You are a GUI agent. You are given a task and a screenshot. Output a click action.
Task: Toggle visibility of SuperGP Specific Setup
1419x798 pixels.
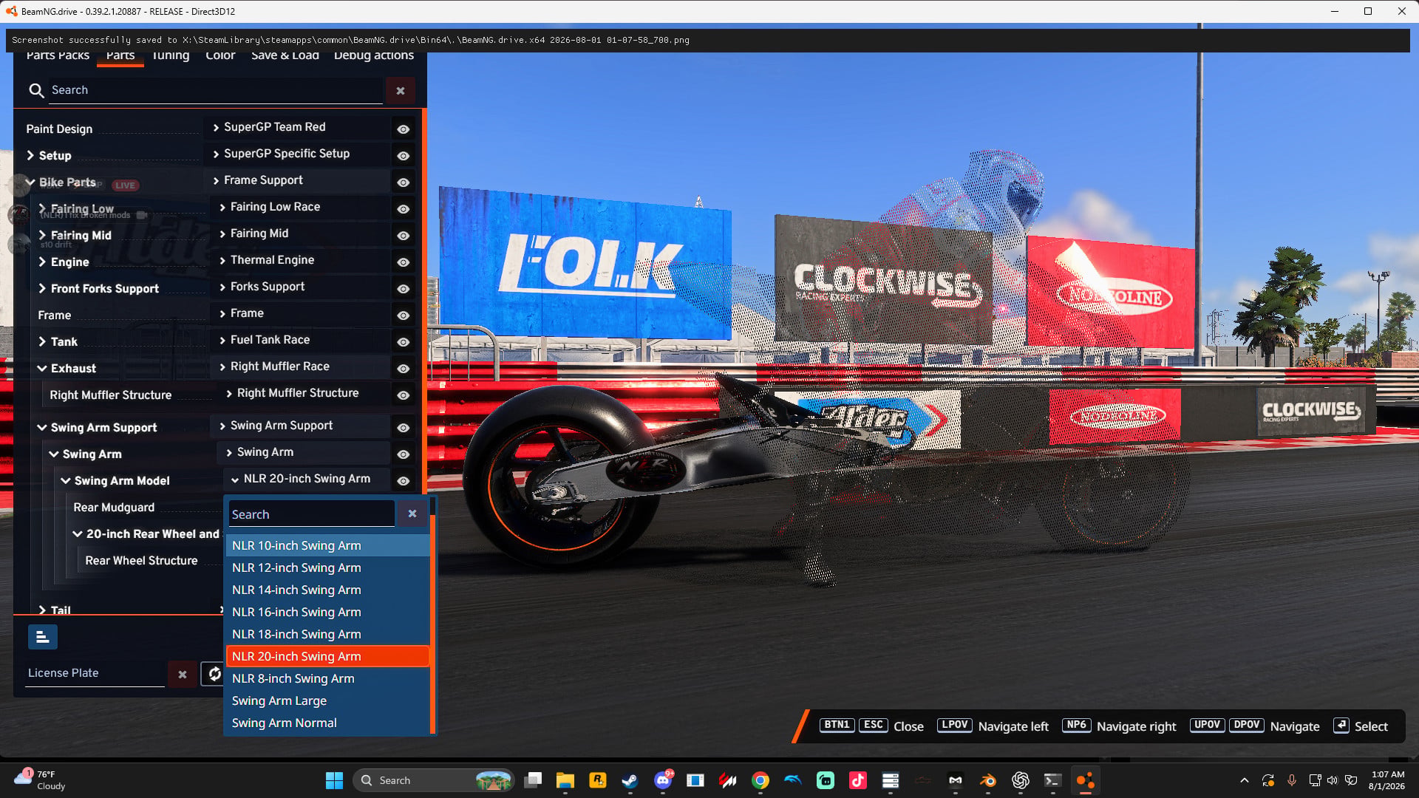click(404, 156)
